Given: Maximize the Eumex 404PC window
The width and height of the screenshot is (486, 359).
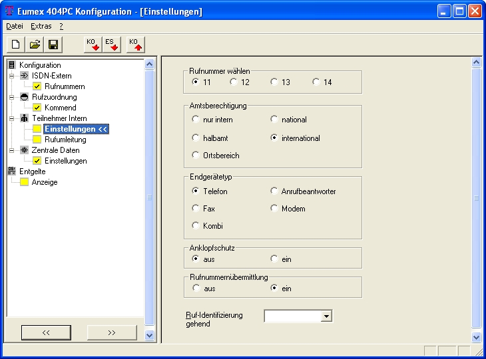Looking at the screenshot, I should pyautogui.click(x=459, y=11).
